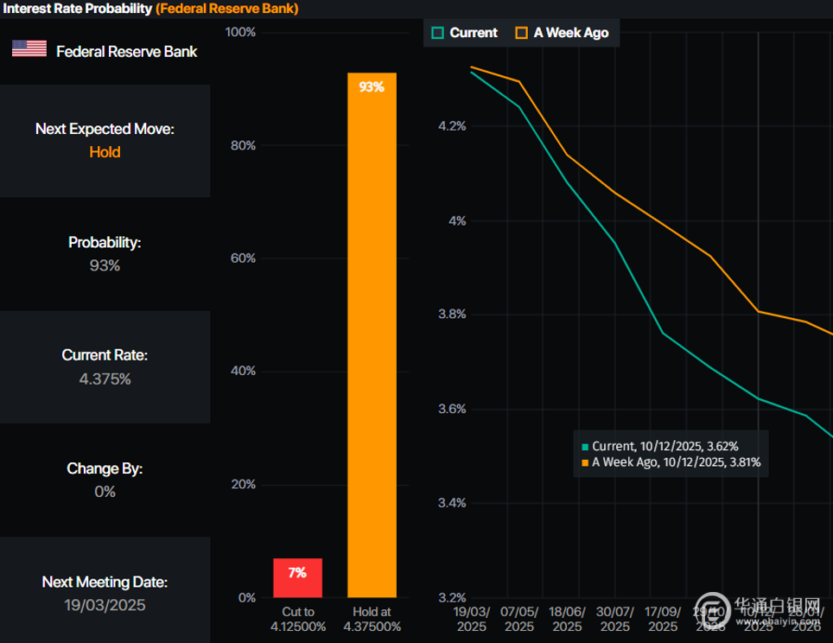The height and width of the screenshot is (643, 833).
Task: Click the 'Hold at 4.37500%' bar label
Action: (x=372, y=620)
